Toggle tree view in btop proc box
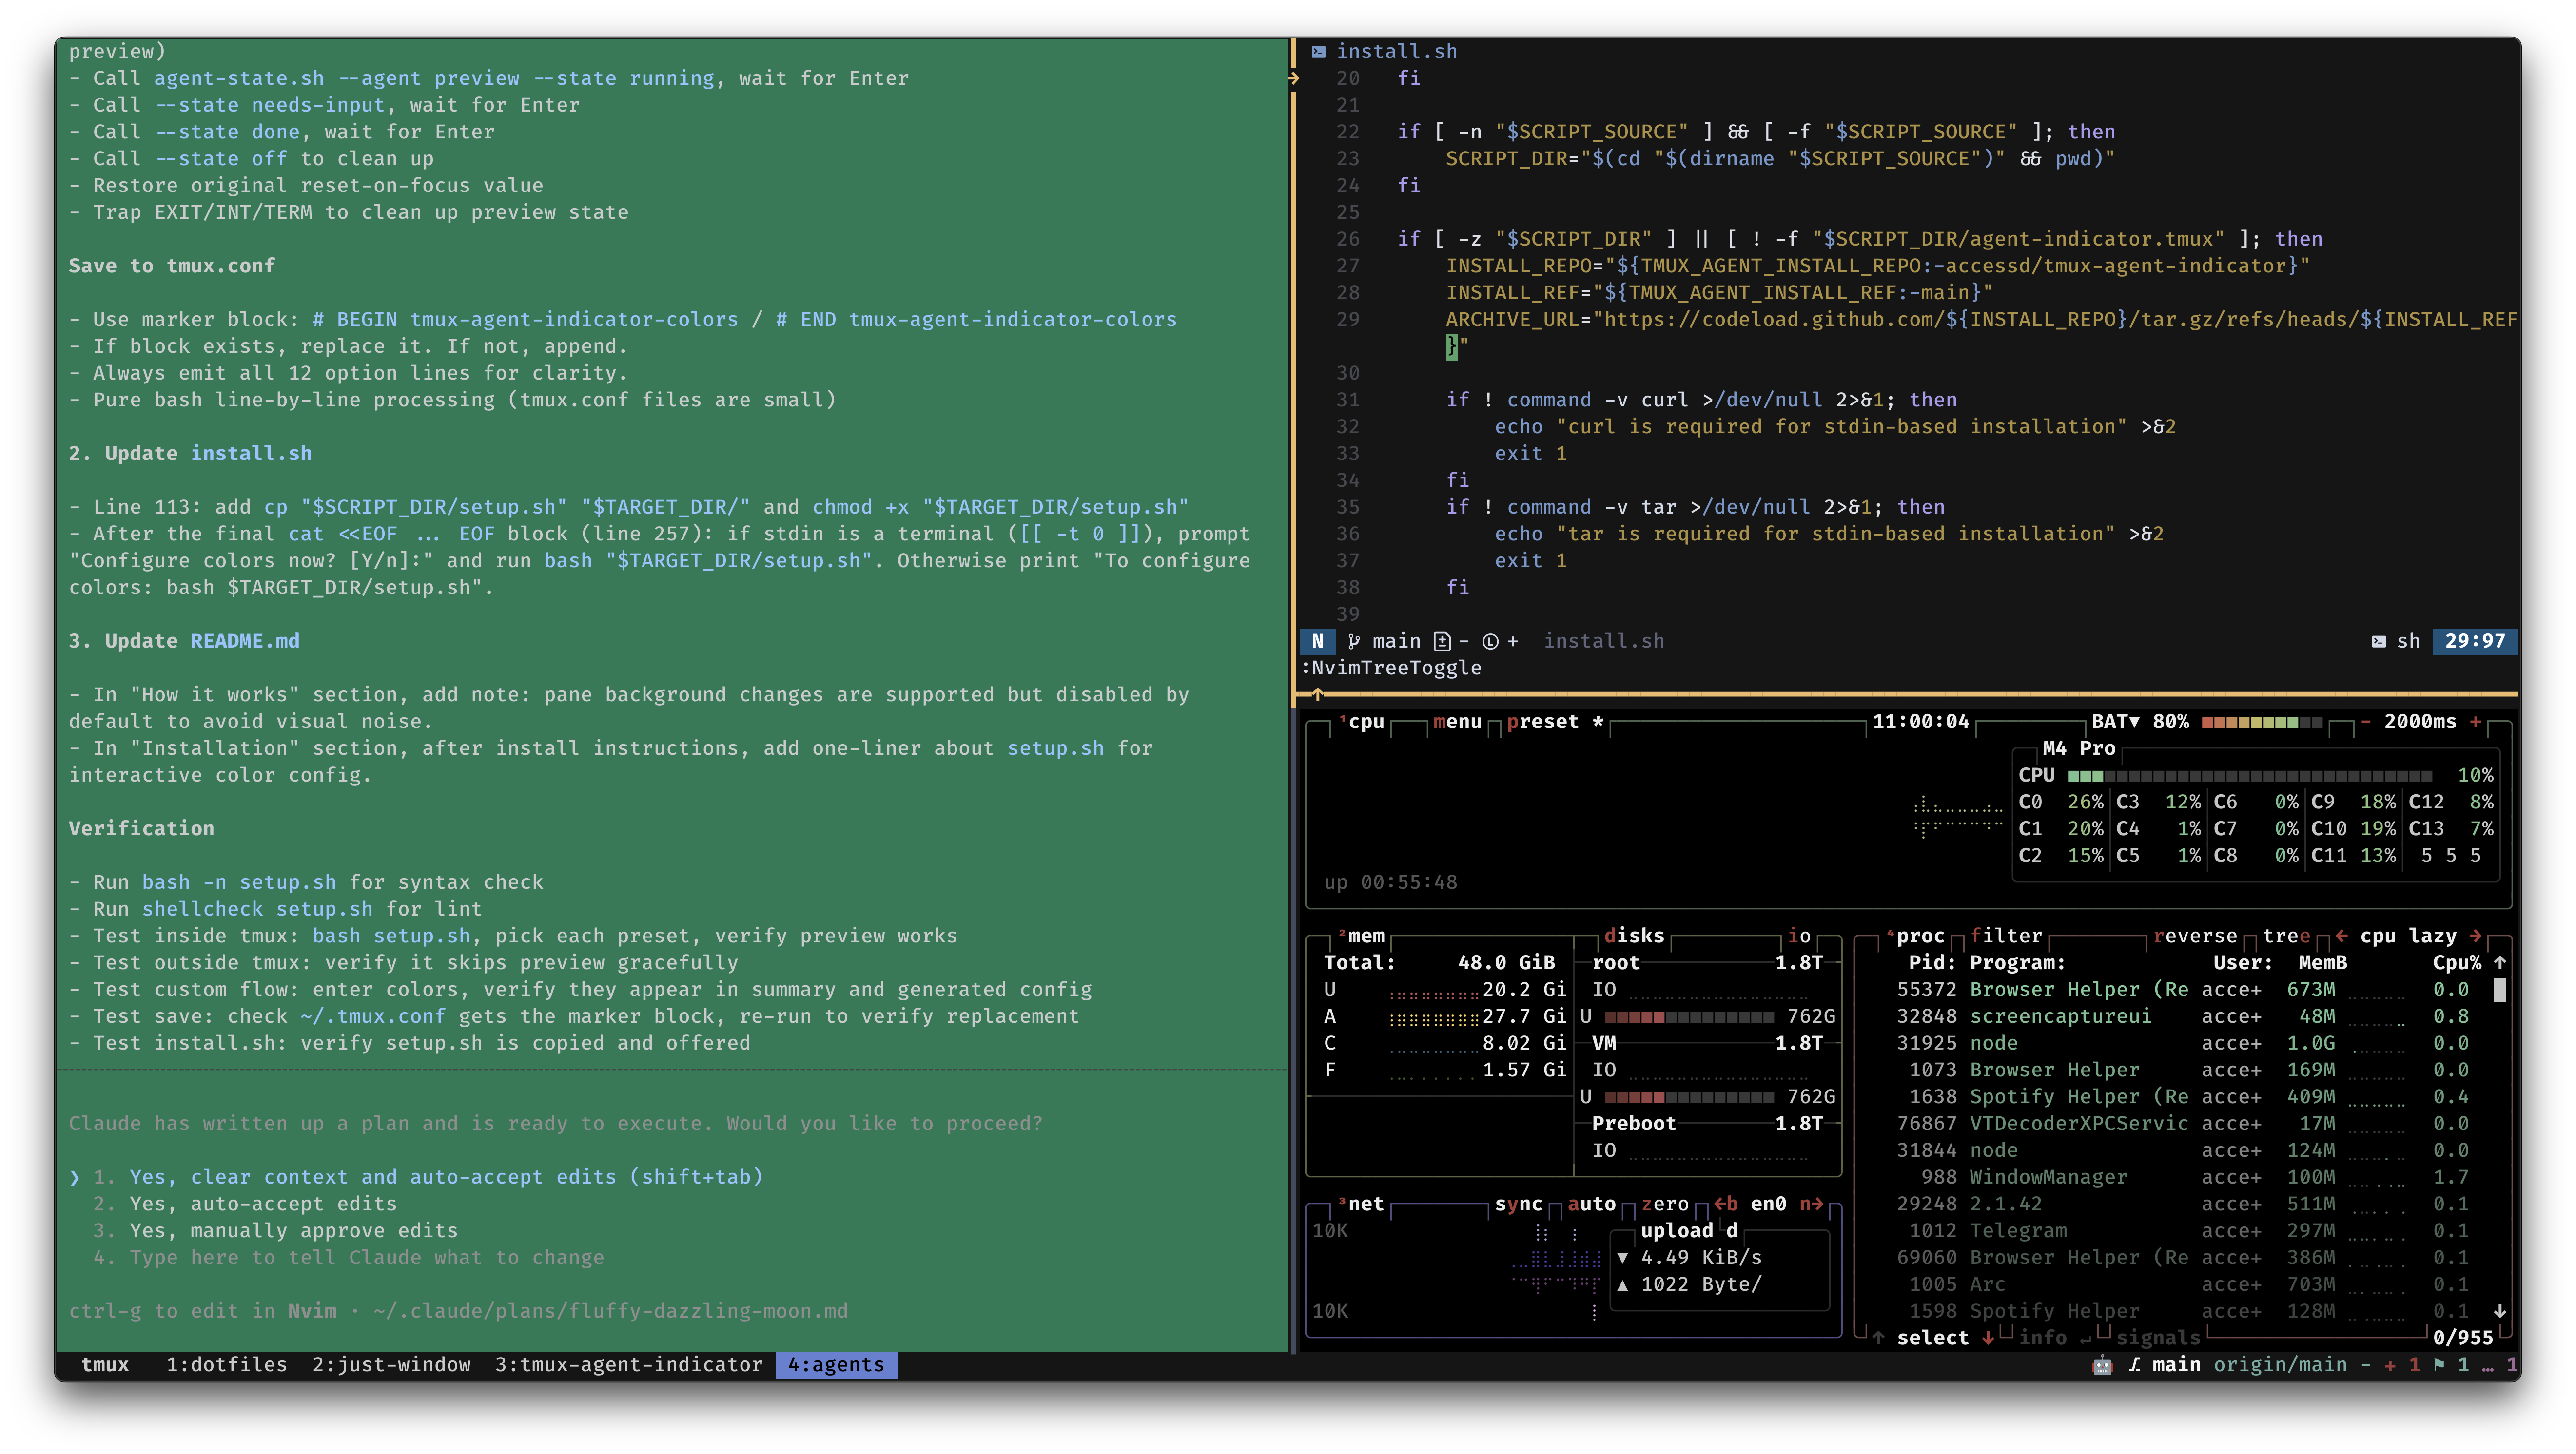This screenshot has width=2576, height=1454. pyautogui.click(x=2286, y=936)
